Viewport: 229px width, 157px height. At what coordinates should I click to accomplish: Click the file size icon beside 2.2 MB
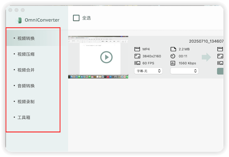coord(173,49)
